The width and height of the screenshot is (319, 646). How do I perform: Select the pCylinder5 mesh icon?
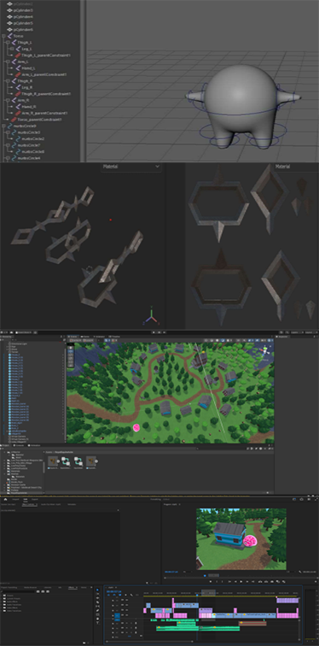tap(9, 23)
